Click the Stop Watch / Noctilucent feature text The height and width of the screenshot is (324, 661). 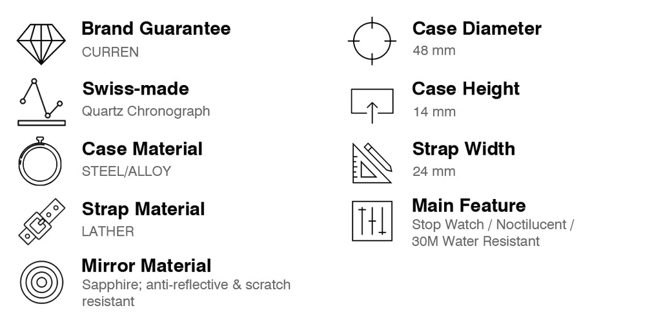493,224
